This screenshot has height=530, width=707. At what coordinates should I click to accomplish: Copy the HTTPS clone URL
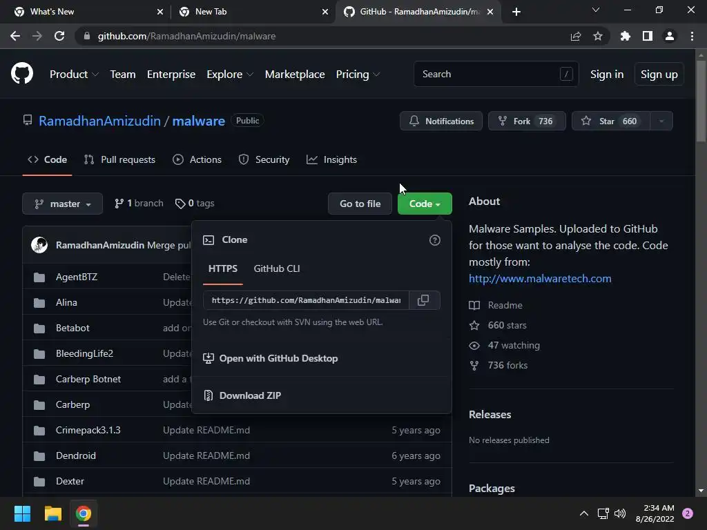(x=423, y=300)
